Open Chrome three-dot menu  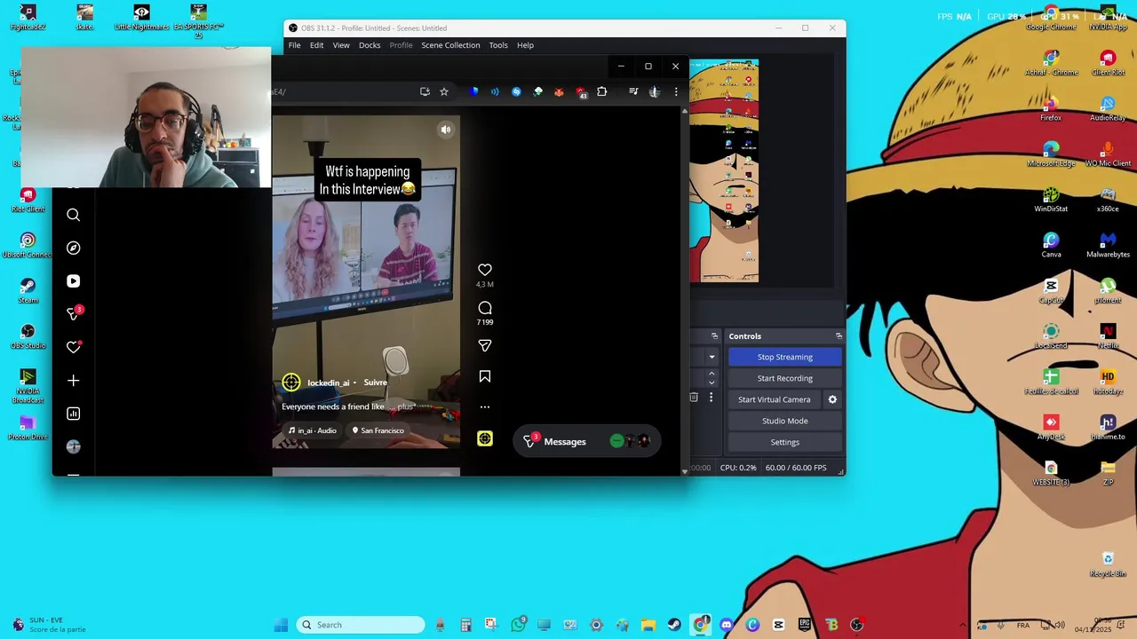(x=676, y=91)
